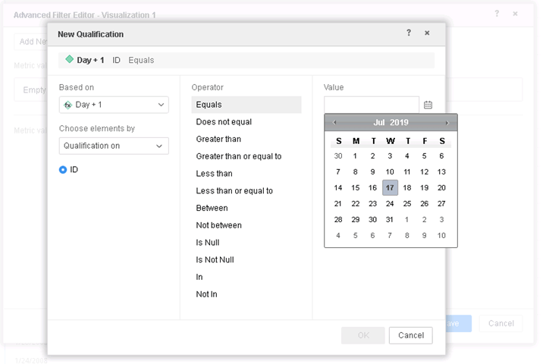Pick the Not In operator
Screen dimensions: 546x364
[x=206, y=294]
